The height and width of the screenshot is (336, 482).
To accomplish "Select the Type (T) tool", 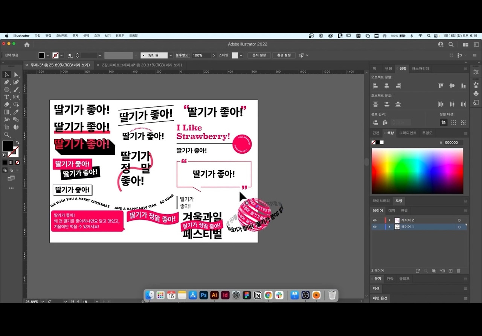I will [x=7, y=97].
